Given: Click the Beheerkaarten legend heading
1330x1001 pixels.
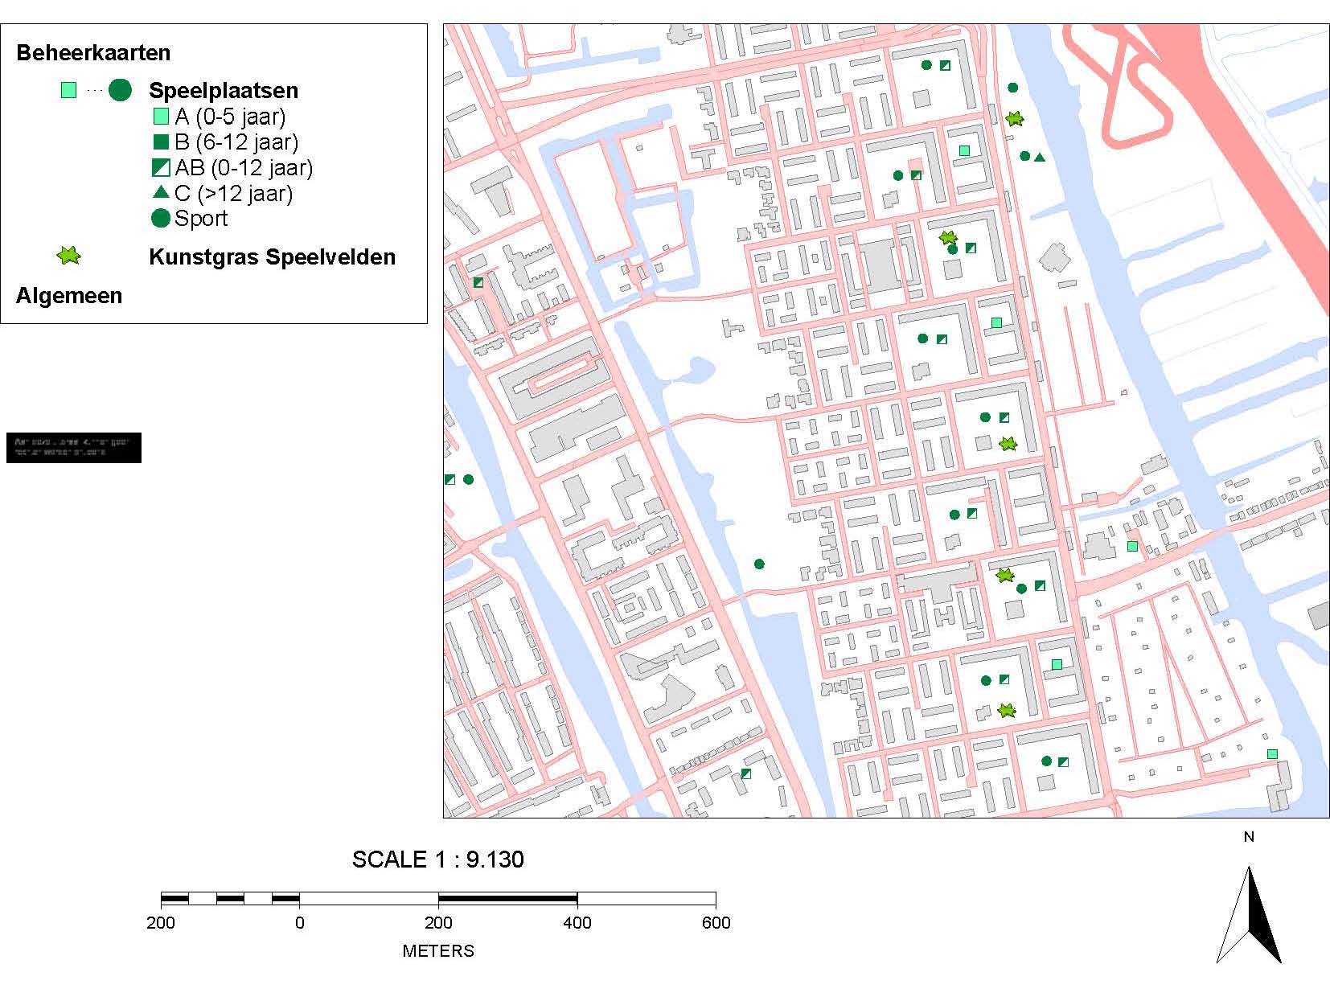Looking at the screenshot, I should (x=93, y=53).
